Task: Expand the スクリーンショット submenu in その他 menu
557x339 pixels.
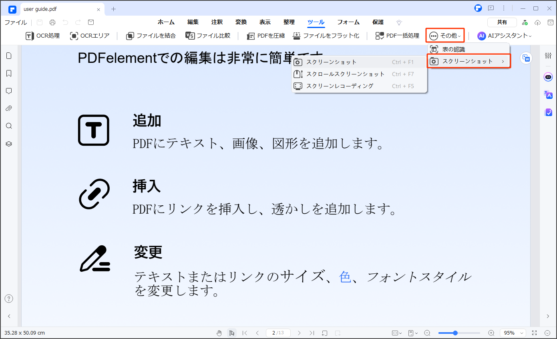Action: coord(469,61)
